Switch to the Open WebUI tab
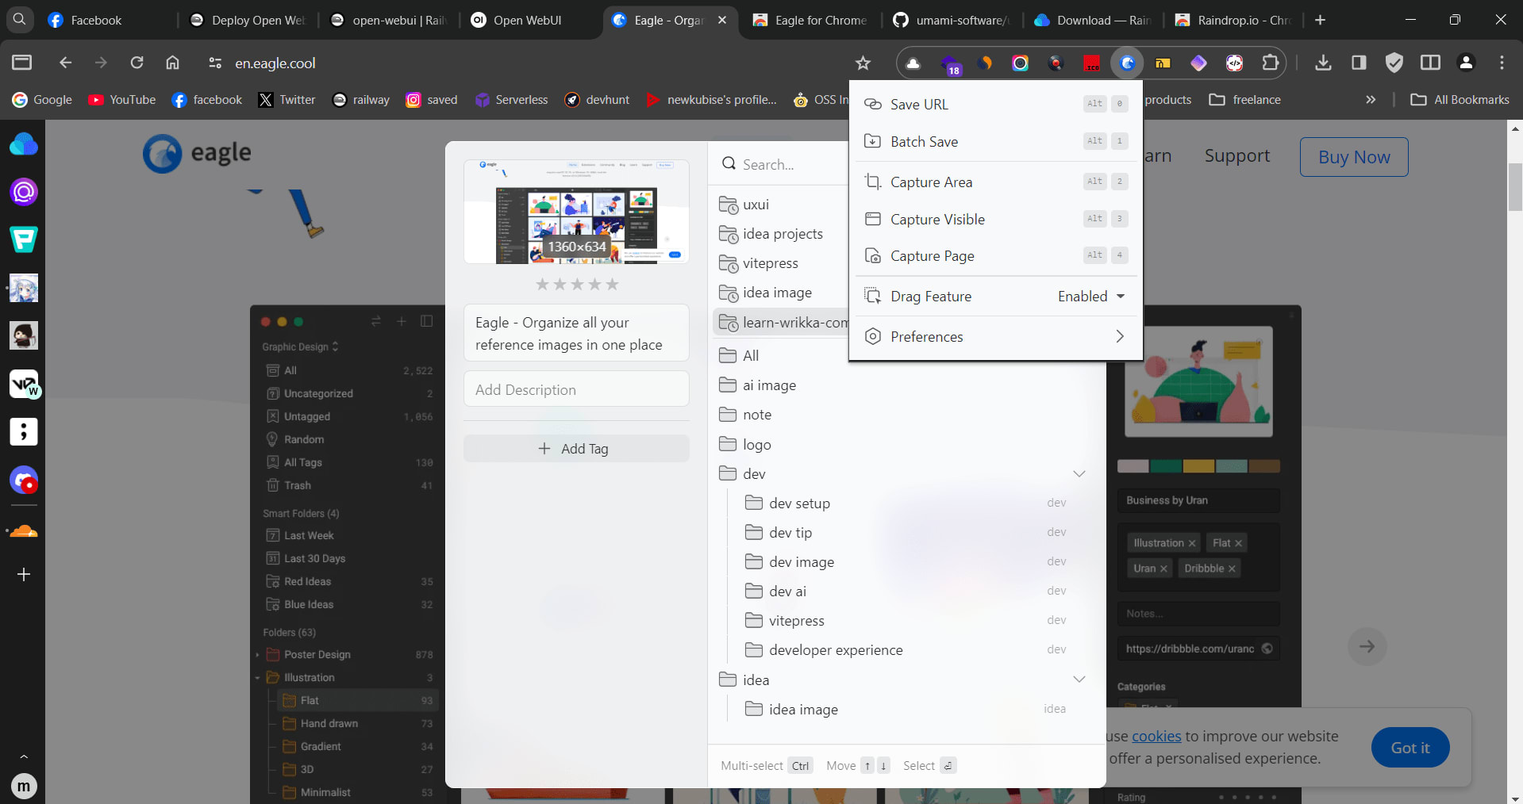1523x804 pixels. pyautogui.click(x=528, y=20)
